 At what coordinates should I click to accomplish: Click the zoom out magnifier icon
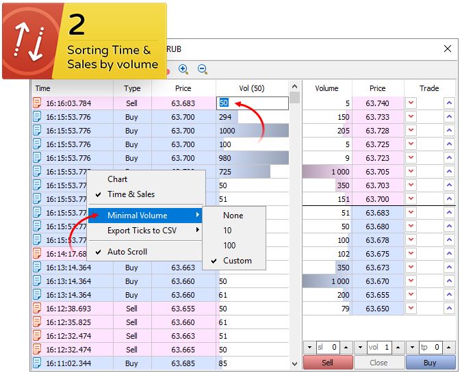tap(203, 69)
